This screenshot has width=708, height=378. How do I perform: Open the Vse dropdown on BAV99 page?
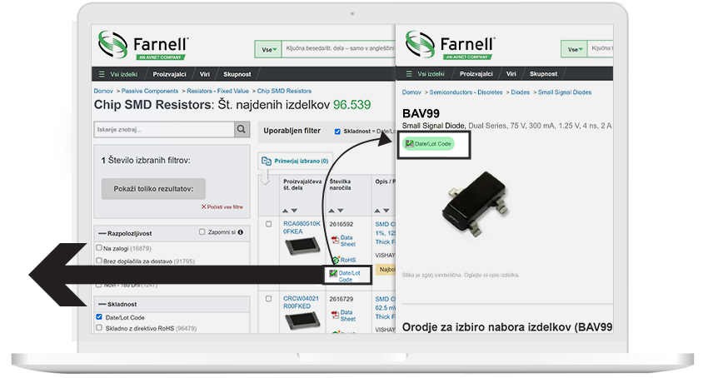(575, 49)
